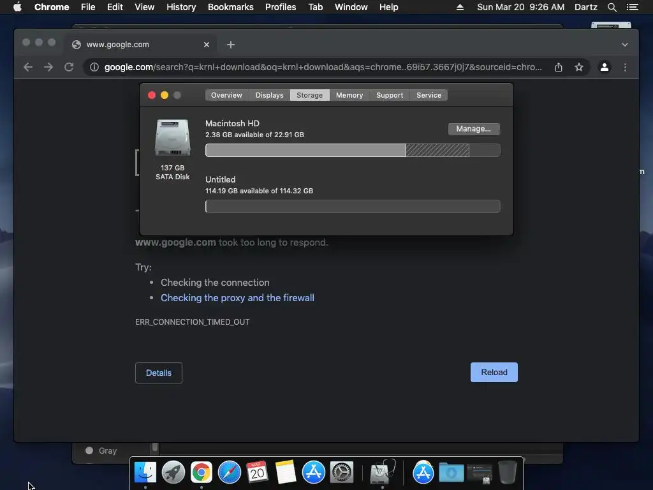Open the Notes app in the Dock

[x=285, y=472]
